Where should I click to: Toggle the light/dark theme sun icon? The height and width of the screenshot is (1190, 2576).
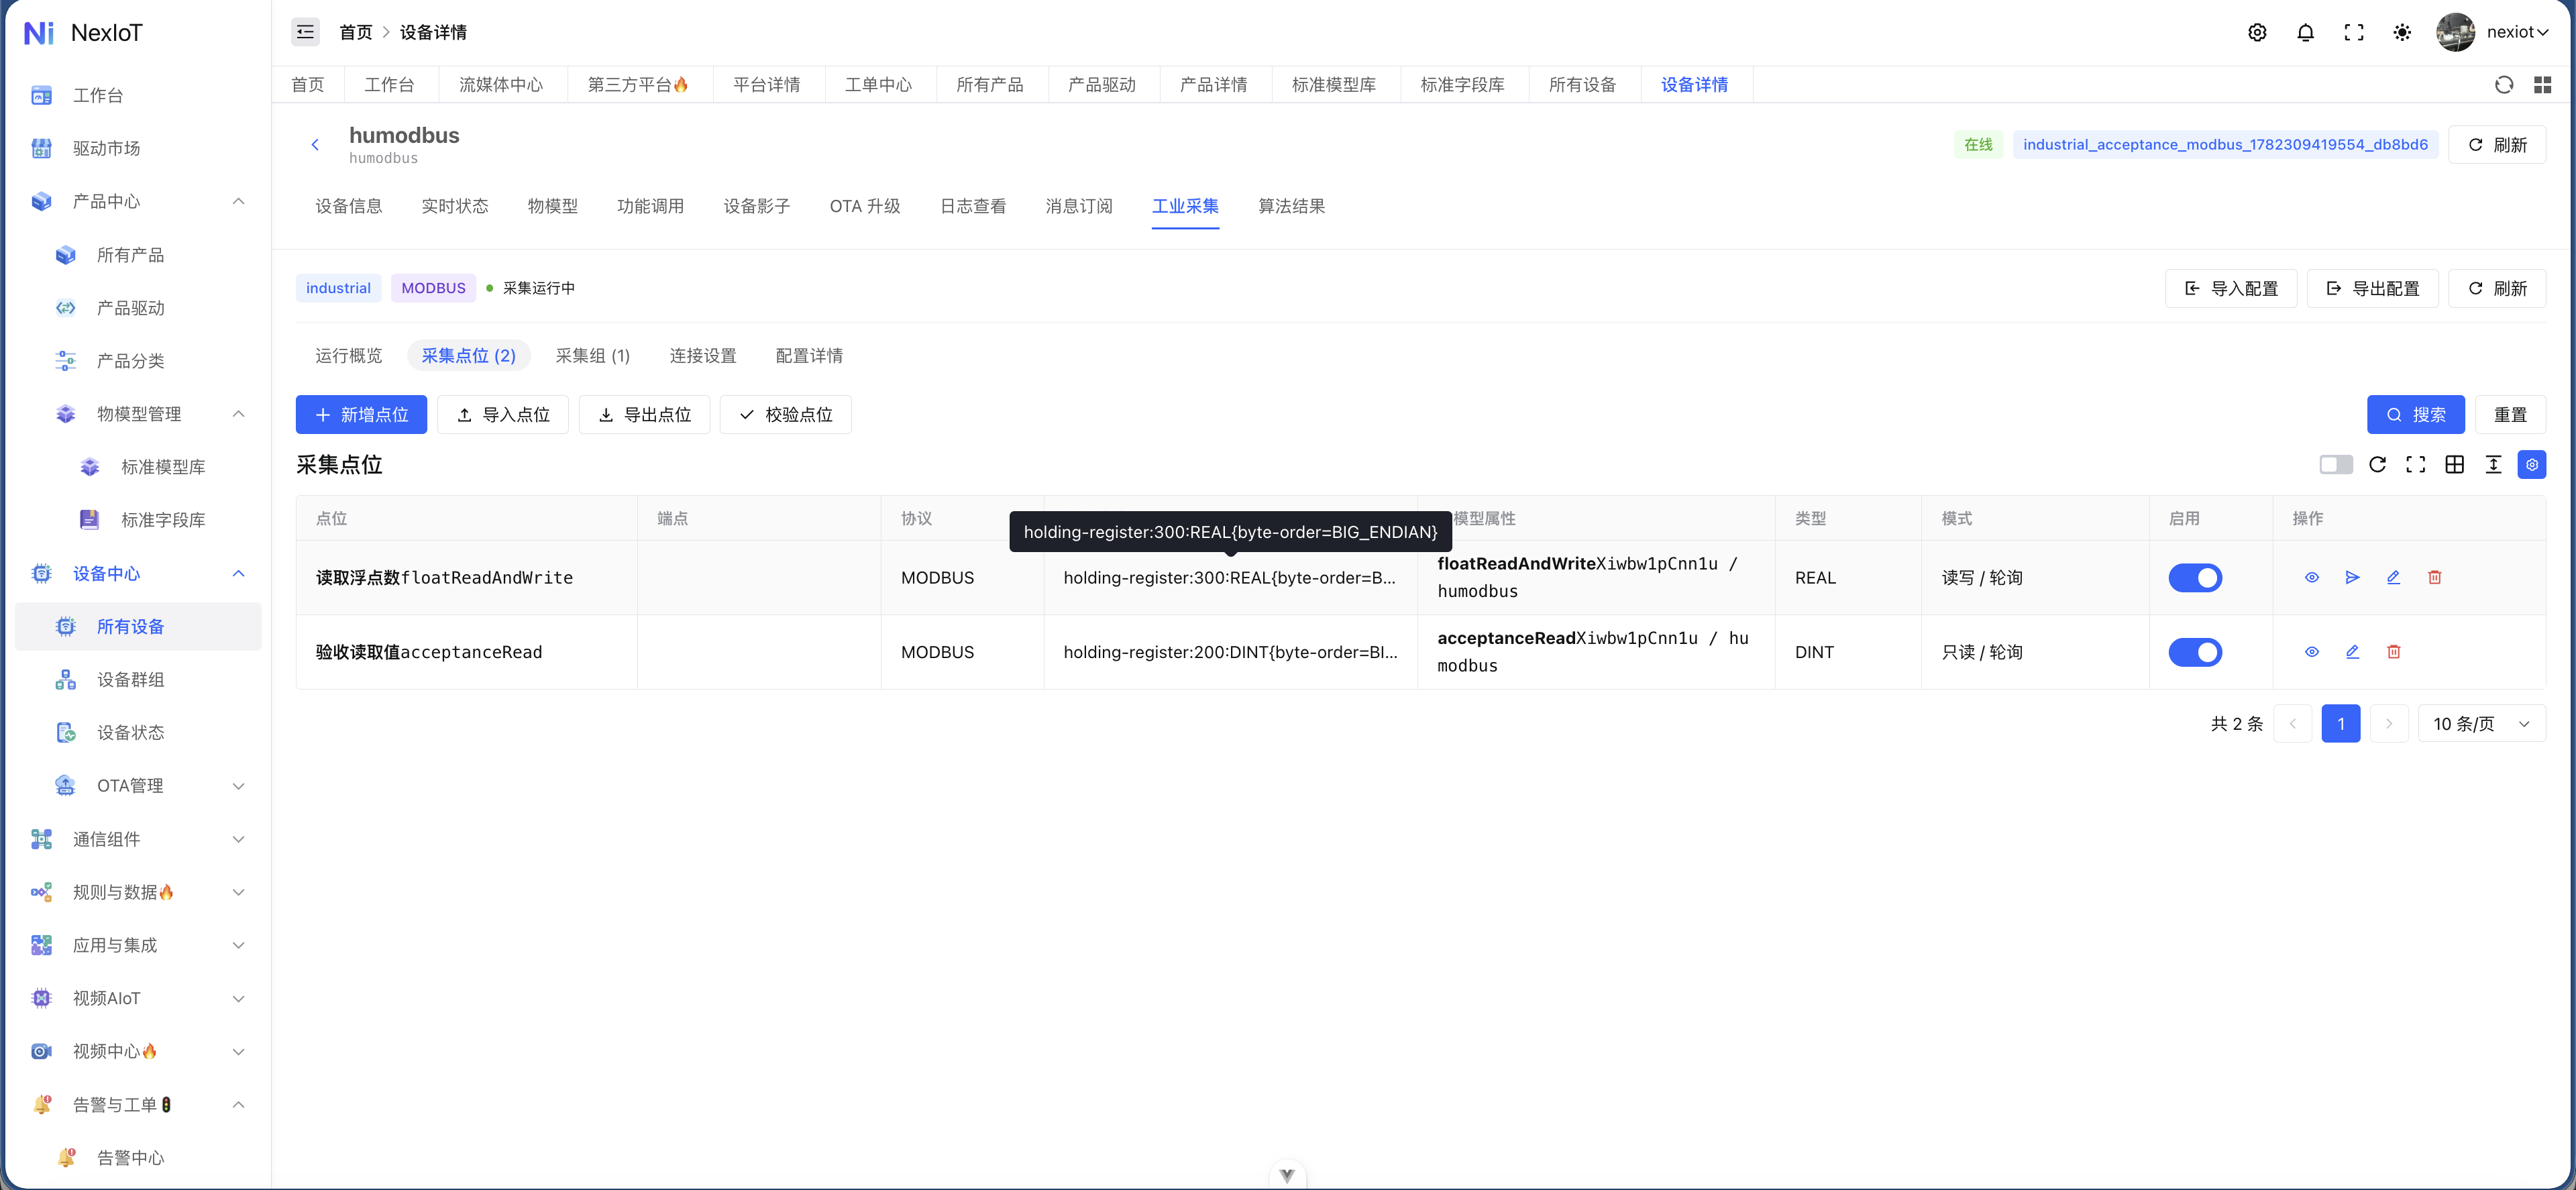coord(2402,32)
